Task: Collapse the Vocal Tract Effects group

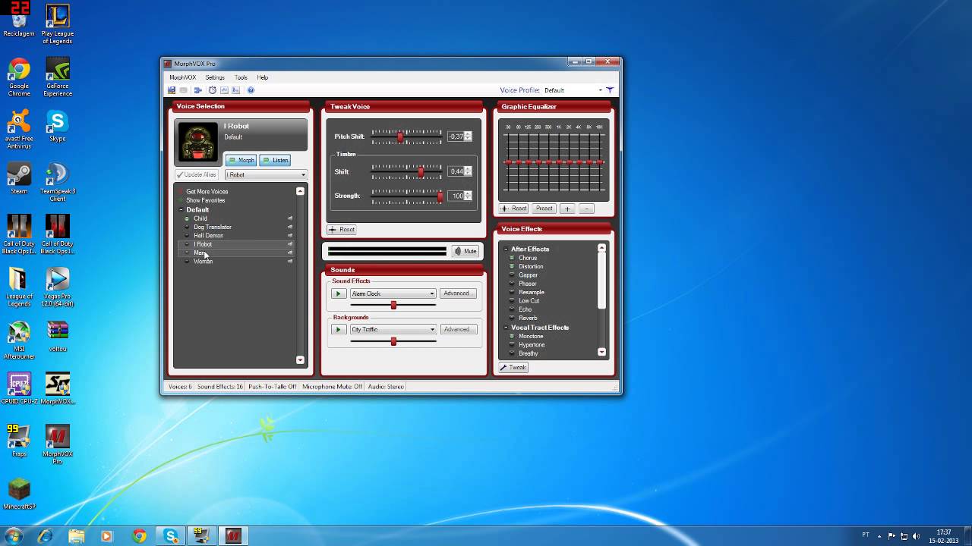Action: (x=506, y=328)
